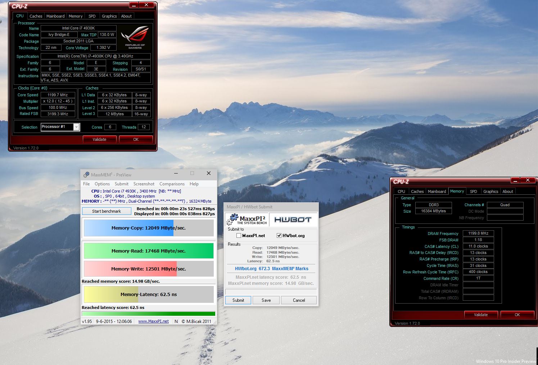Image resolution: width=538 pixels, height=365 pixels.
Task: Click OK in top-left CPU-Z window
Action: [136, 139]
